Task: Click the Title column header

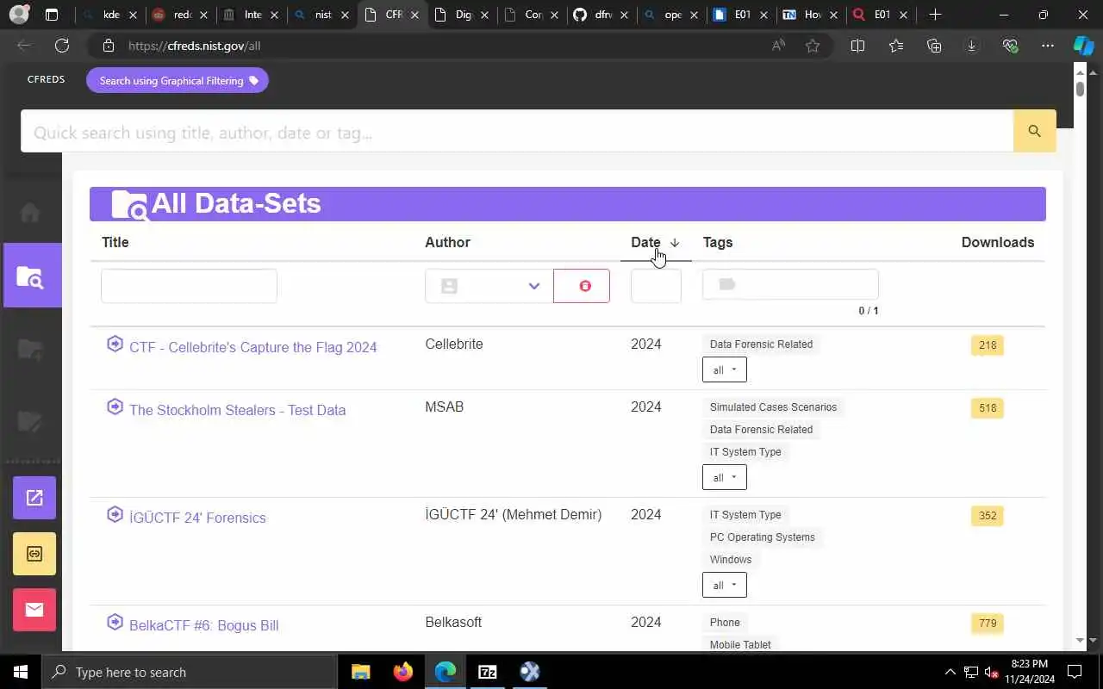Action: [x=115, y=242]
